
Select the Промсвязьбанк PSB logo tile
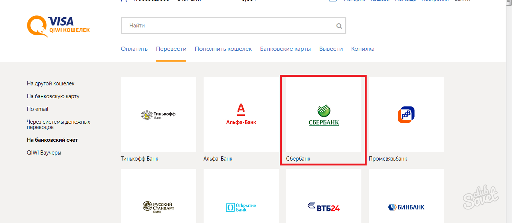point(406,115)
